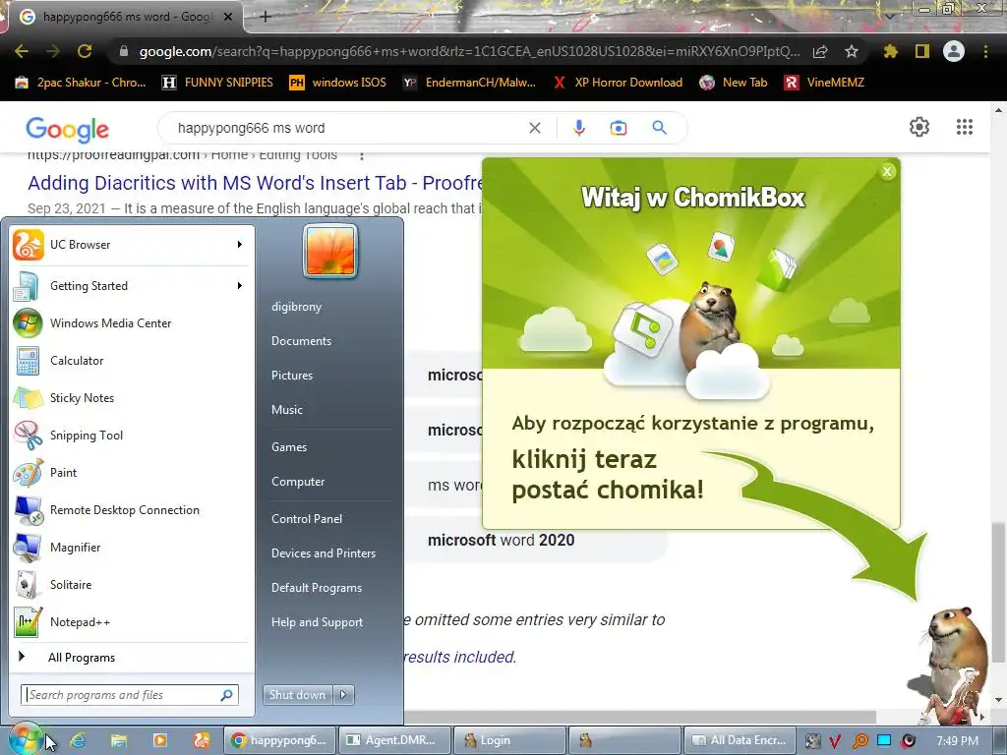Open the VineMEMZ bookmark
This screenshot has height=755, width=1007.
pos(825,83)
